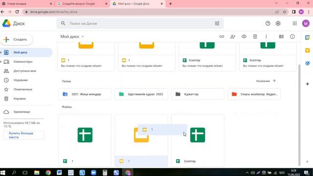Reverse sort direction arrow
This screenshot has width=313, height=176.
pyautogui.click(x=274, y=81)
